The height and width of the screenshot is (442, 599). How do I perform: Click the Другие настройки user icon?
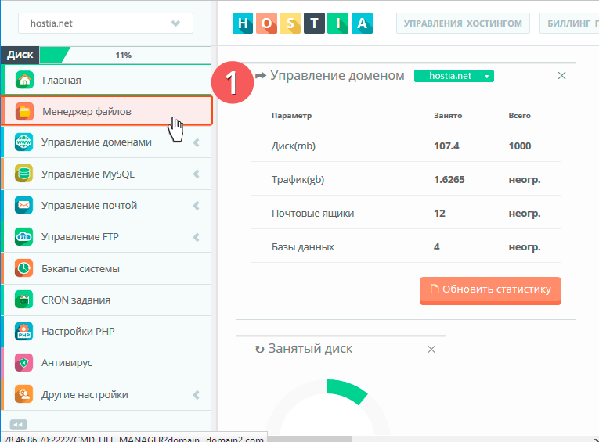pos(23,394)
